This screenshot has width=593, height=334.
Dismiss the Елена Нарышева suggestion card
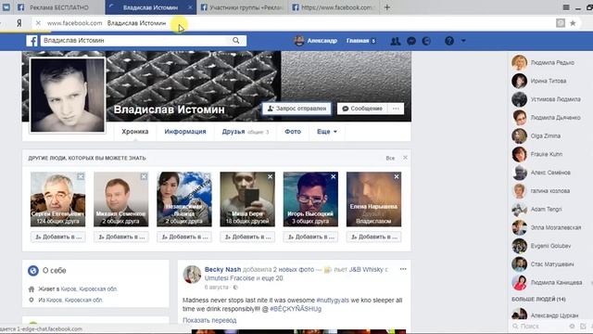click(397, 176)
